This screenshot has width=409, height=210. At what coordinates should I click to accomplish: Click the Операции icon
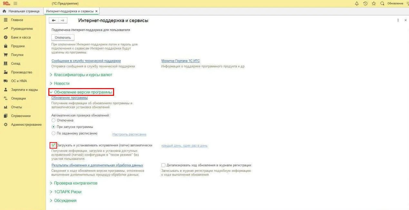[x=5, y=98]
